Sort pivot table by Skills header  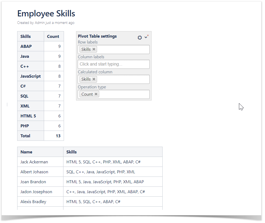coord(26,37)
